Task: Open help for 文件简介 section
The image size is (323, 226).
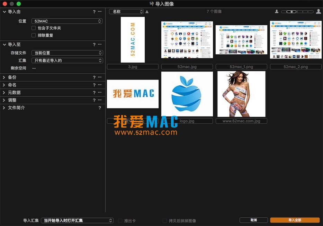Action: coord(100,108)
